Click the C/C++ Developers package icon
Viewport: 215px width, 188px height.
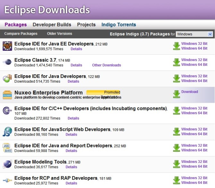[x=7, y=111]
